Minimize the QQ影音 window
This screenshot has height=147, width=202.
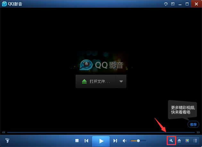tap(180, 4)
